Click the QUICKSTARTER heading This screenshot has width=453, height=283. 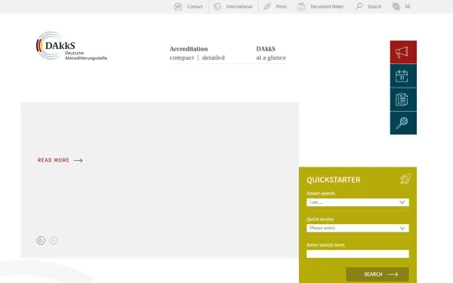pos(334,180)
